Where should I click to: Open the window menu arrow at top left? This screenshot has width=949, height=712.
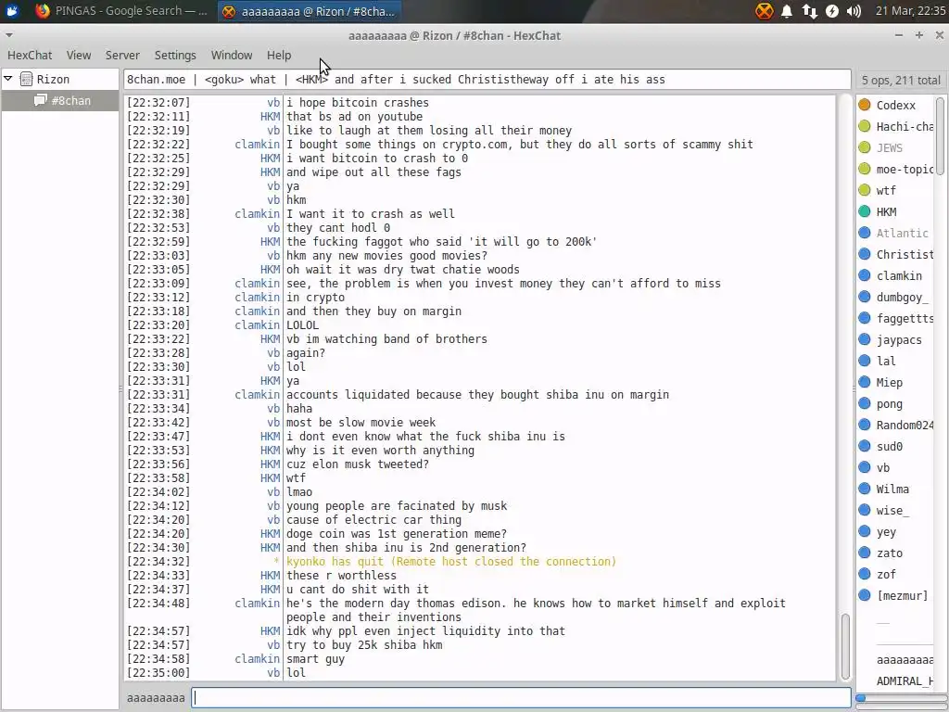(8, 35)
